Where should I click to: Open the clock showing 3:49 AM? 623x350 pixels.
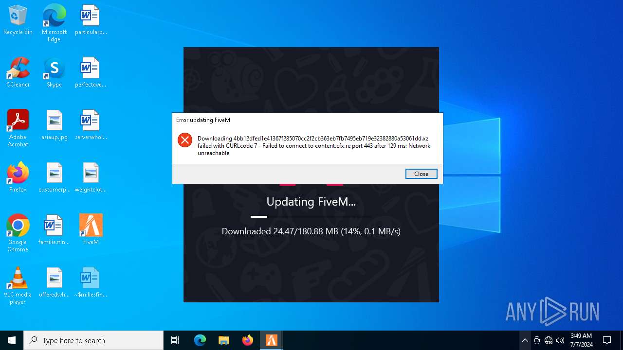coord(581,340)
